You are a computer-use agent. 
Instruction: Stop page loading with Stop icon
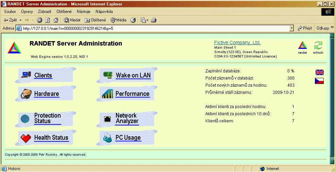point(39,20)
